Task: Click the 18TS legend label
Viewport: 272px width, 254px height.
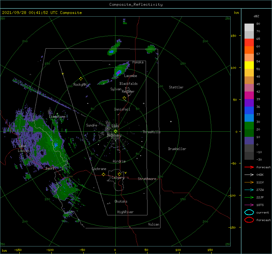Action: (260, 205)
